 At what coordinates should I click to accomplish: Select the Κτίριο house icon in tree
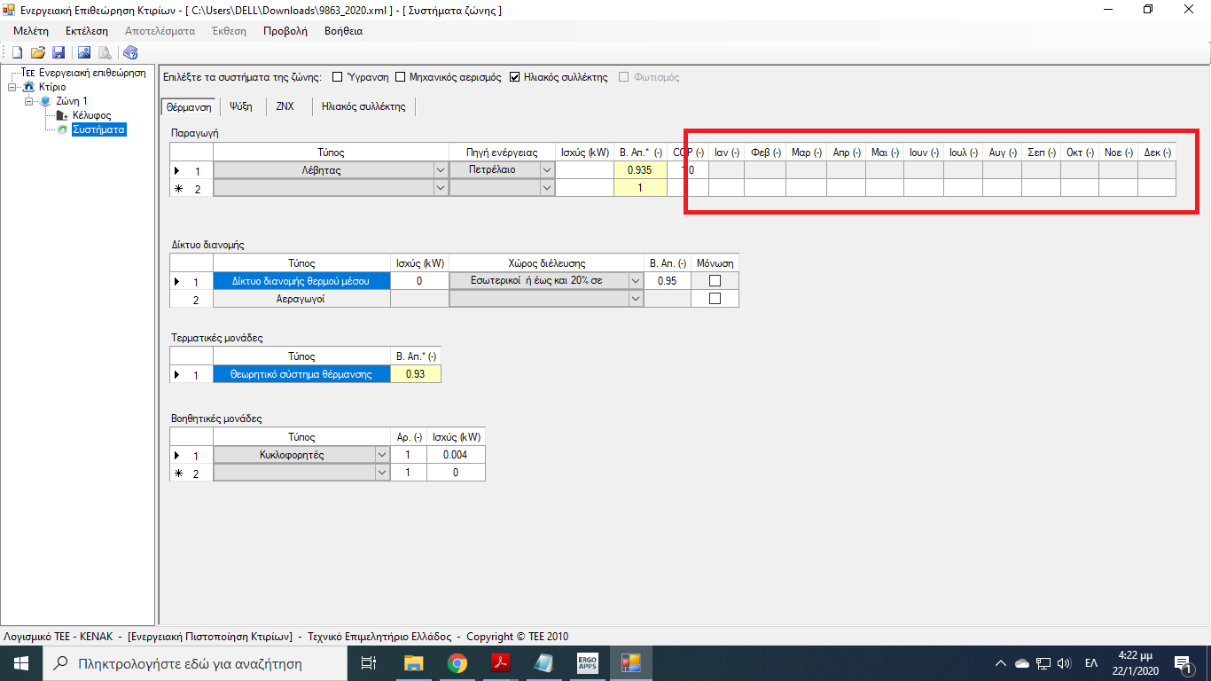(28, 87)
